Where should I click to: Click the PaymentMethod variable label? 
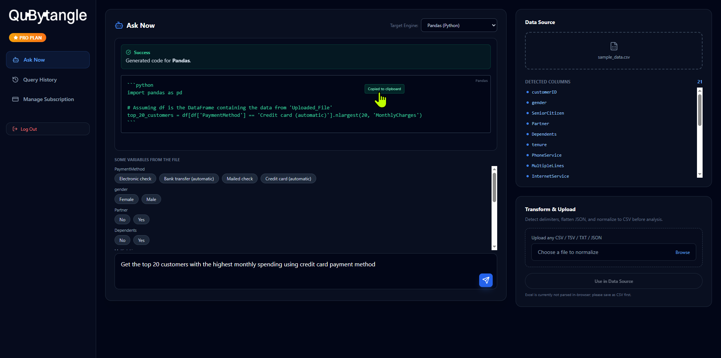point(130,169)
